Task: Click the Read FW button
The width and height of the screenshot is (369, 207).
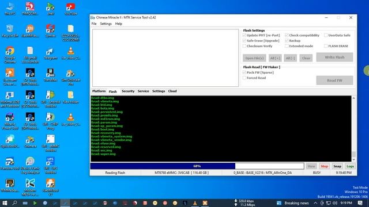Action: tap(334, 80)
